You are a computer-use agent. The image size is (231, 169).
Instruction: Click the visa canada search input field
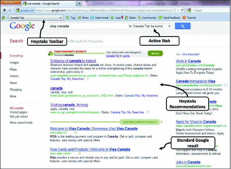89,26
